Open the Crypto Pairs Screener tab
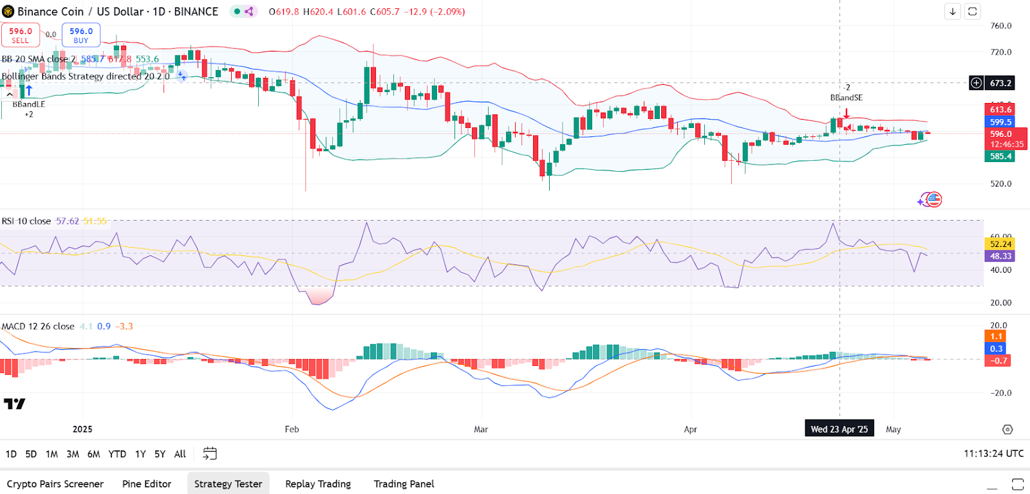 [55, 484]
